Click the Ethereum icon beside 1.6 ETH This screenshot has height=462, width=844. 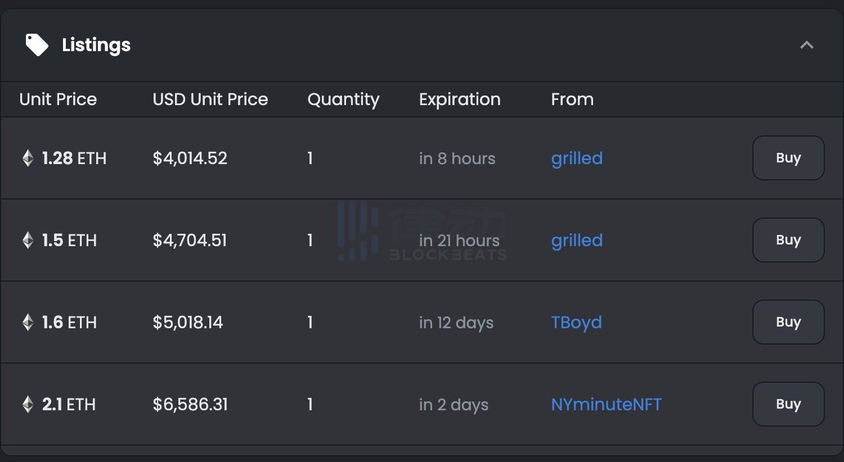[x=28, y=322]
